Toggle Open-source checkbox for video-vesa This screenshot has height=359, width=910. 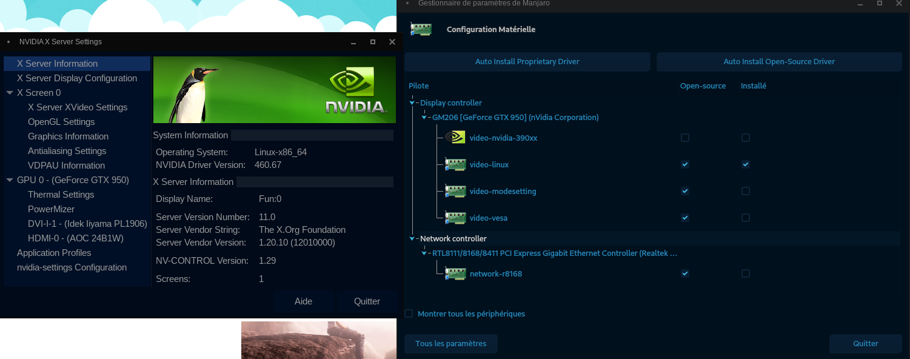pos(685,218)
